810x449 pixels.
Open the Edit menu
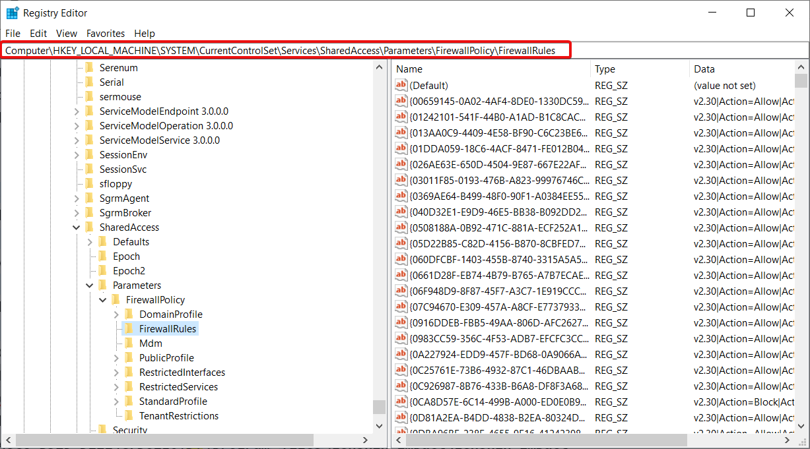(38, 33)
